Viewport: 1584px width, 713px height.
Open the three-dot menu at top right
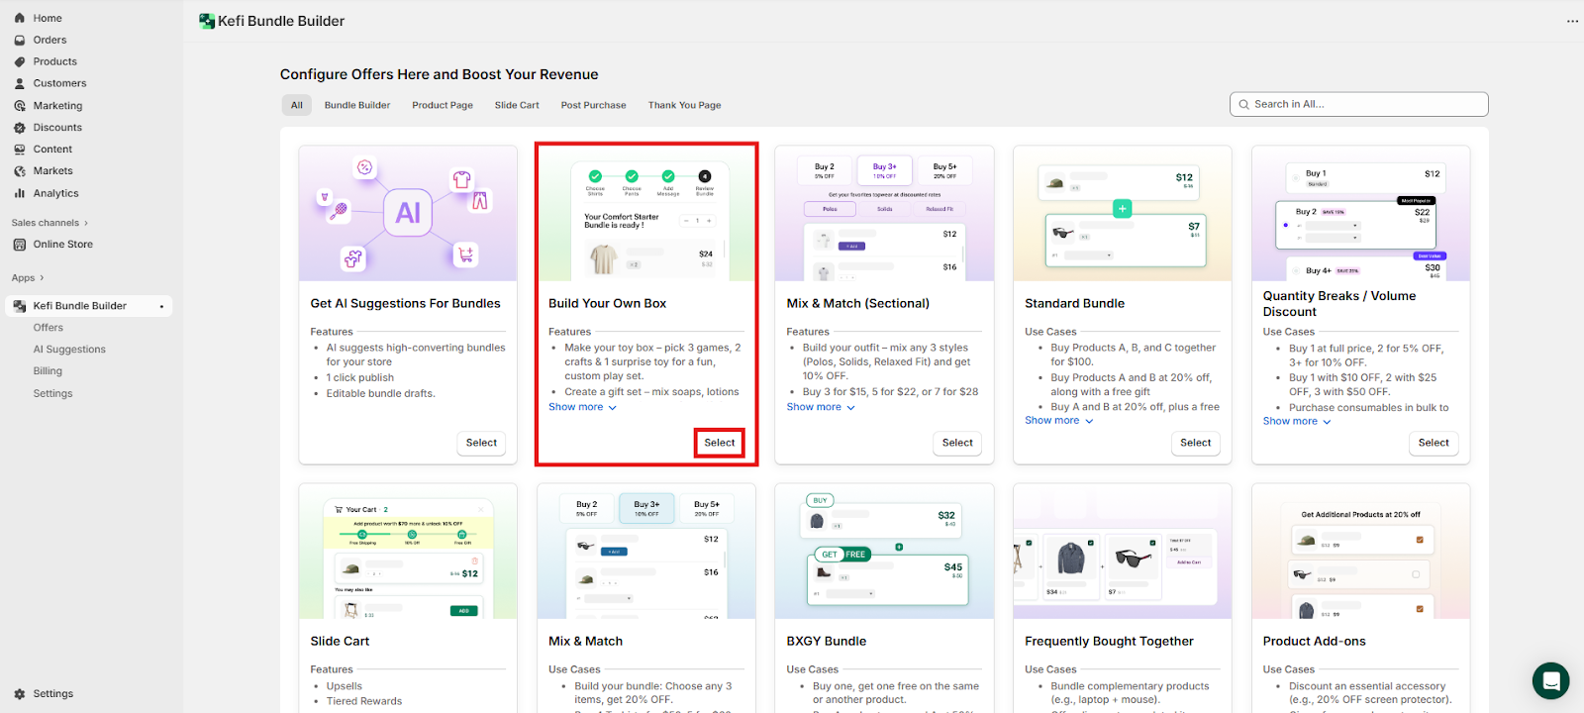(x=1572, y=21)
